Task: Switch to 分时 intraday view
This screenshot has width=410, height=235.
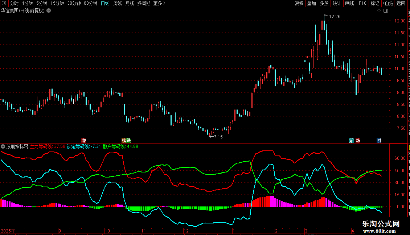Action: coord(15,3)
